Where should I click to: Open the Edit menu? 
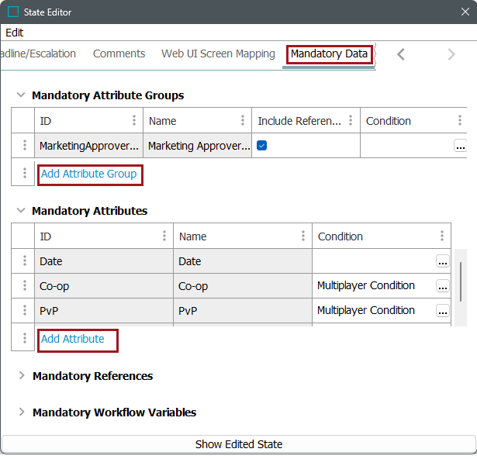(x=15, y=33)
